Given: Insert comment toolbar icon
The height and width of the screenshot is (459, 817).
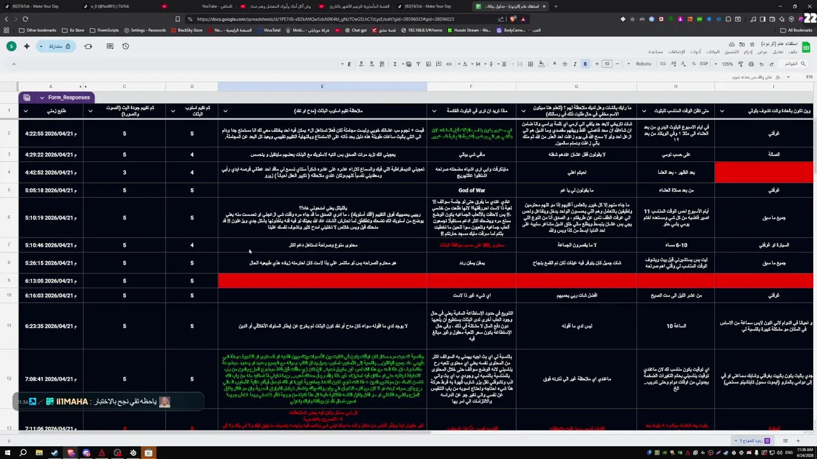Looking at the screenshot, I should pyautogui.click(x=438, y=64).
